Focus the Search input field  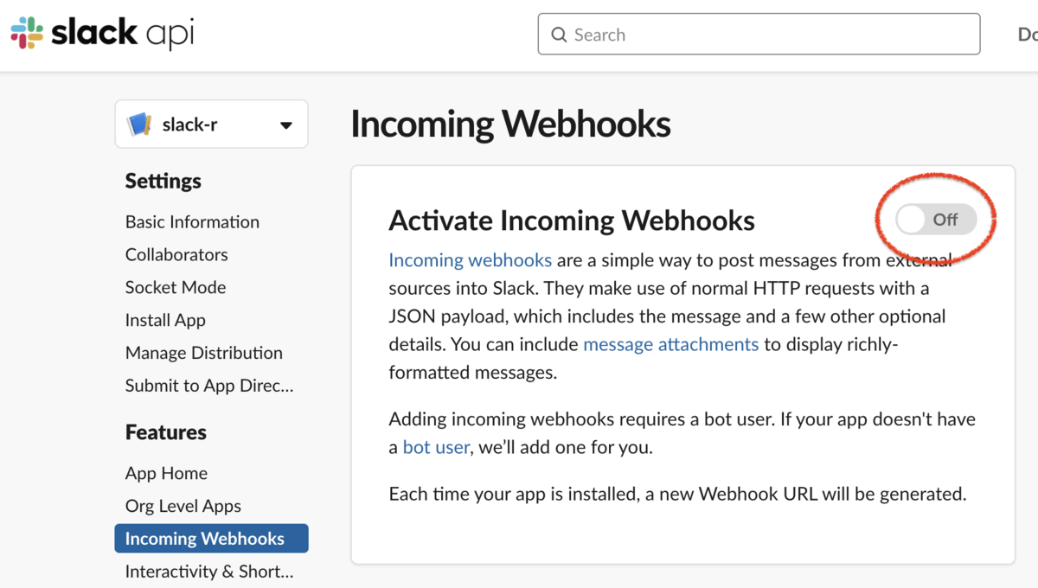point(770,35)
